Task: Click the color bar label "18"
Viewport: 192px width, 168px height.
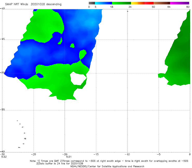Action: (x=112, y=7)
